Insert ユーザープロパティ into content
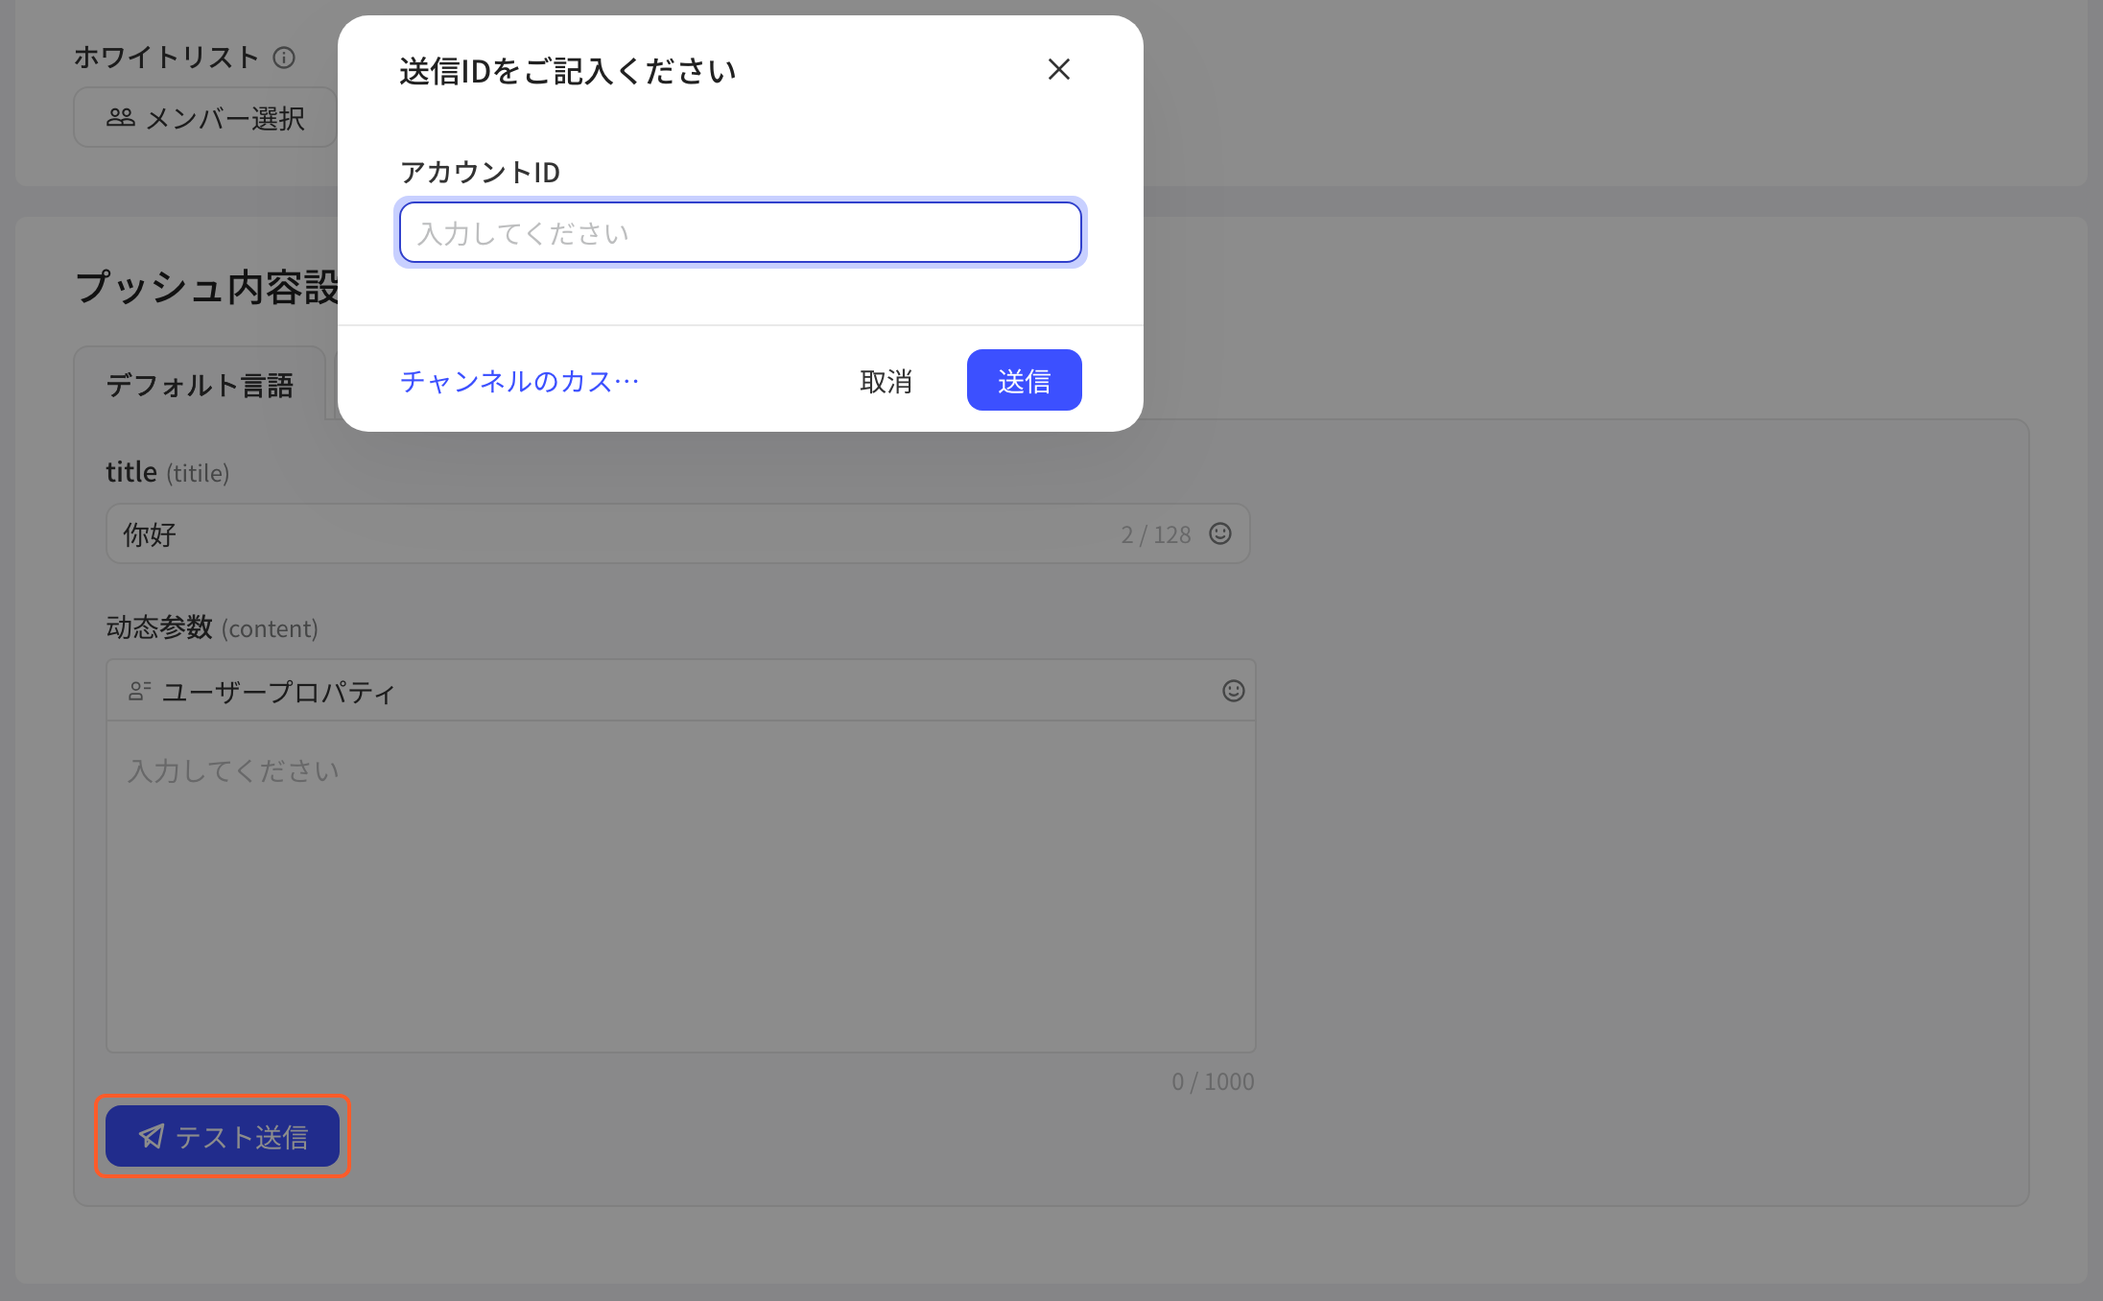This screenshot has width=2103, height=1301. [x=262, y=692]
